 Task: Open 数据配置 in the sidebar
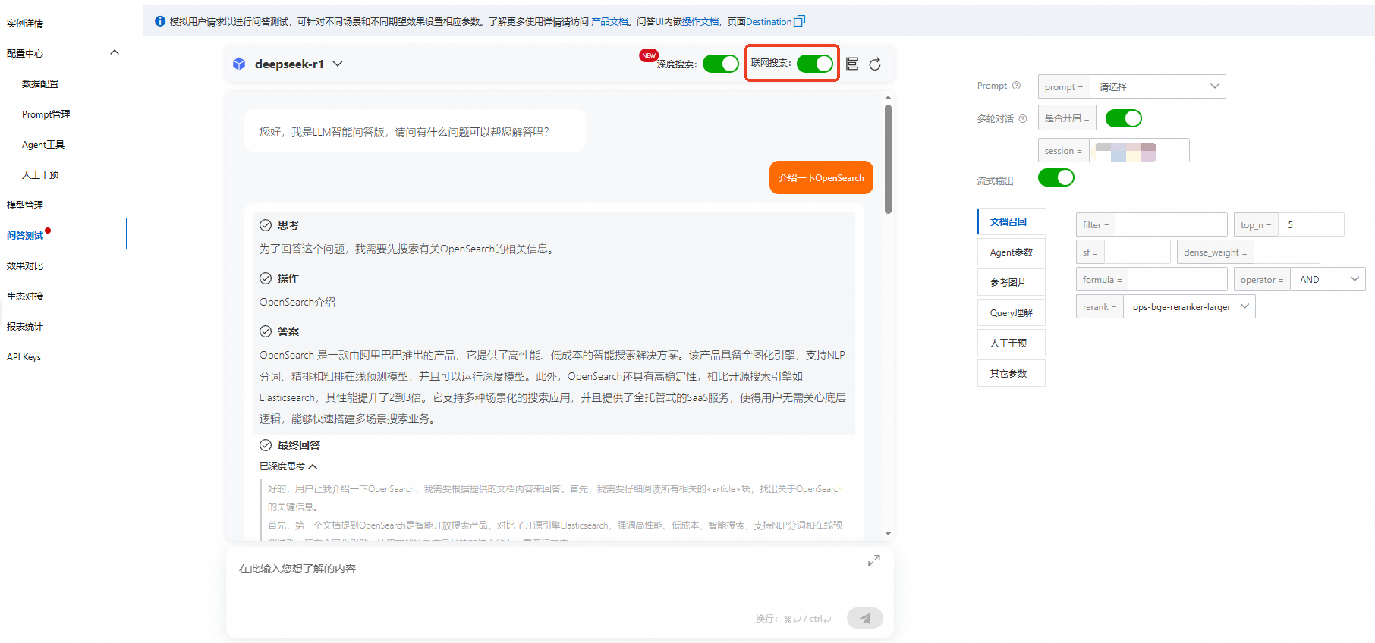point(40,84)
